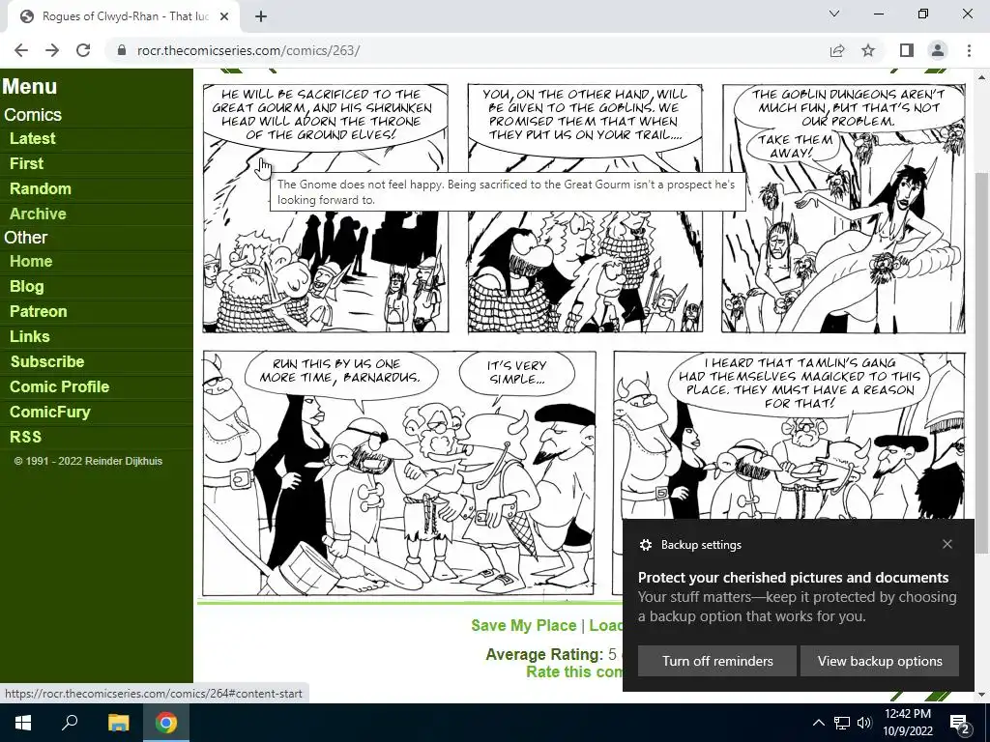Reload the comic page
Screen dimensions: 990x742
[x=83, y=50]
